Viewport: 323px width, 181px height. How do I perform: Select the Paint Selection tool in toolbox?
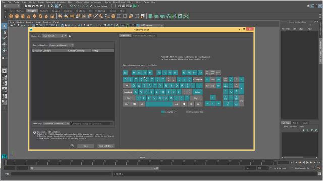(x=4, y=38)
